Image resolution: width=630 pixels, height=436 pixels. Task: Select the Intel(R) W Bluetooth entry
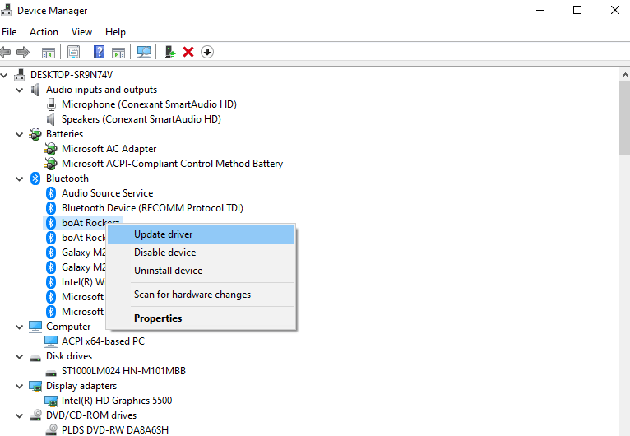coord(83,282)
